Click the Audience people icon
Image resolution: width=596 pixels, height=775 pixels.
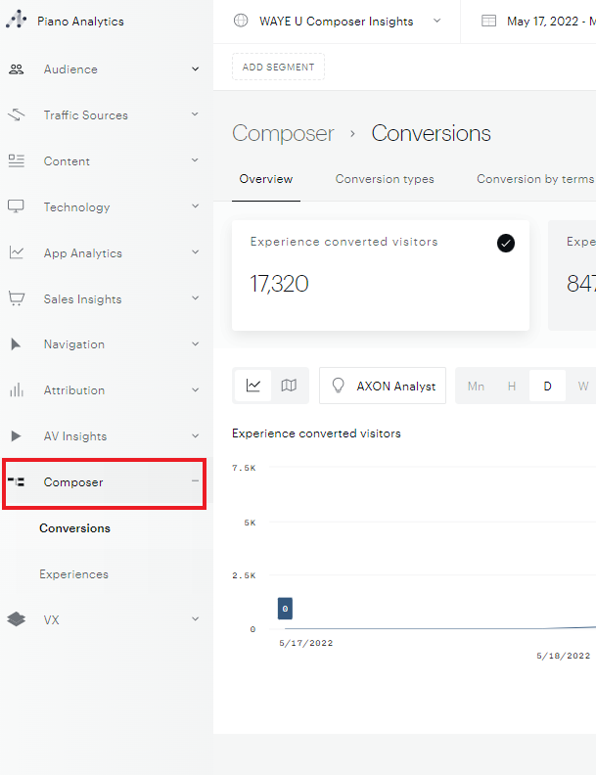coord(16,69)
